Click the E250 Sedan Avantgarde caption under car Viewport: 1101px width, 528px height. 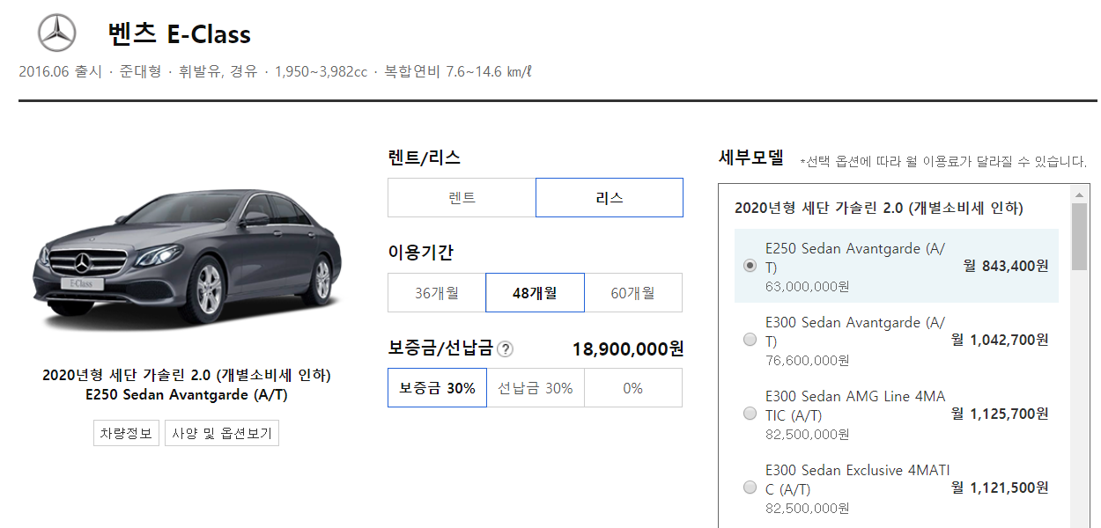tap(187, 395)
